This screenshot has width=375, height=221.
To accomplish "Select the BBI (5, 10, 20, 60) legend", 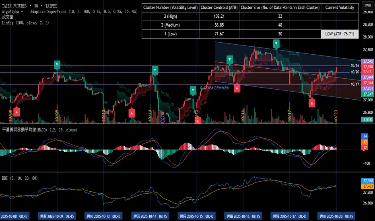I will click(x=20, y=178).
